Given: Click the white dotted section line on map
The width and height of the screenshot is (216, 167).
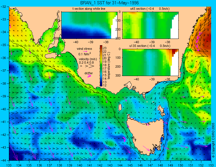Looking at the screenshot, I should click(x=78, y=100).
